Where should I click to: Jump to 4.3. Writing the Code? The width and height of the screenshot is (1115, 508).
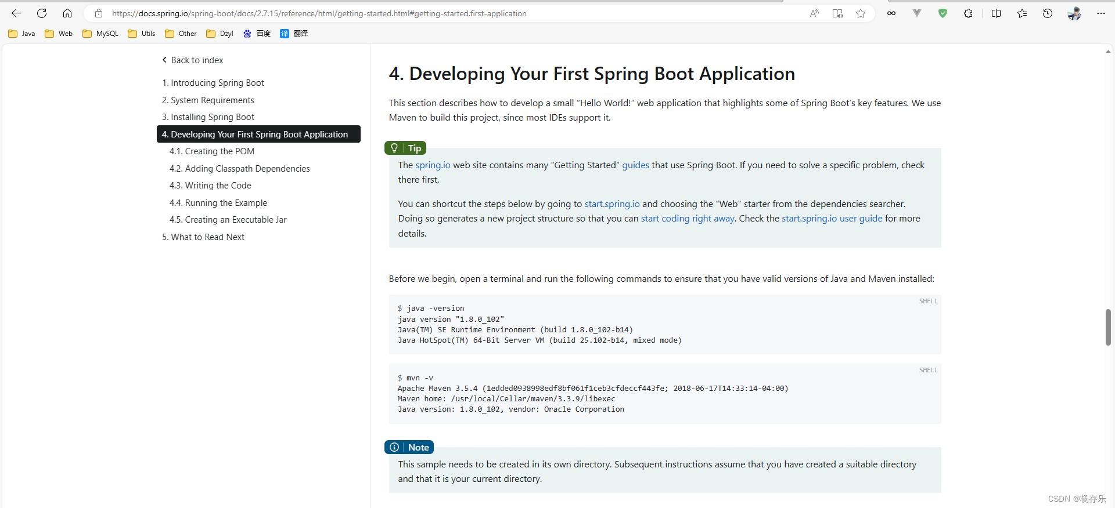(210, 186)
